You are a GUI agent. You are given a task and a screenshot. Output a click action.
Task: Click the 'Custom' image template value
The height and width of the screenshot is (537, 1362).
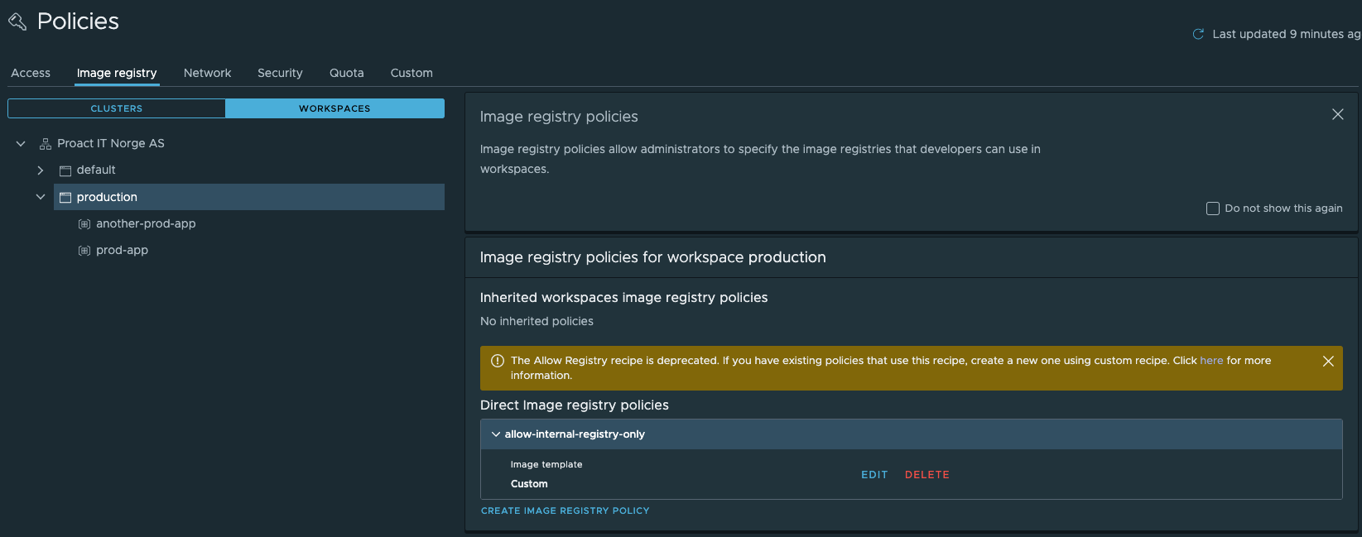point(529,484)
